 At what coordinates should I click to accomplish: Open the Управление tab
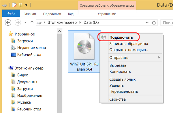click(x=107, y=14)
